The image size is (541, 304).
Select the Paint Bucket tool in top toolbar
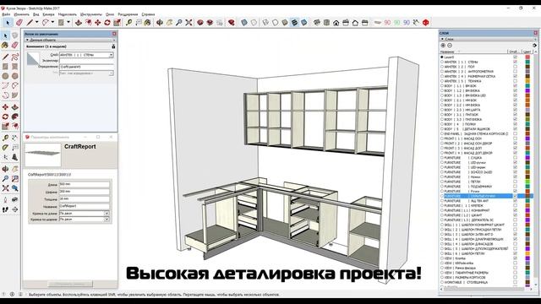pos(148,23)
